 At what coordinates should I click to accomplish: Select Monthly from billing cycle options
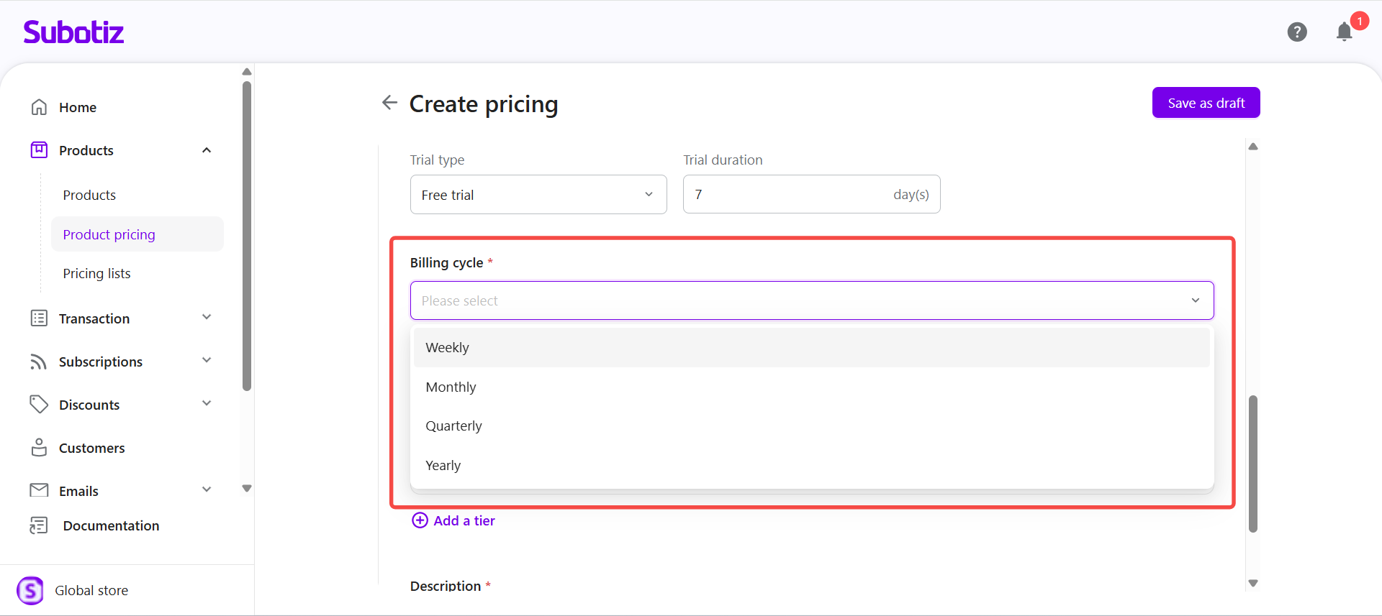pyautogui.click(x=451, y=387)
